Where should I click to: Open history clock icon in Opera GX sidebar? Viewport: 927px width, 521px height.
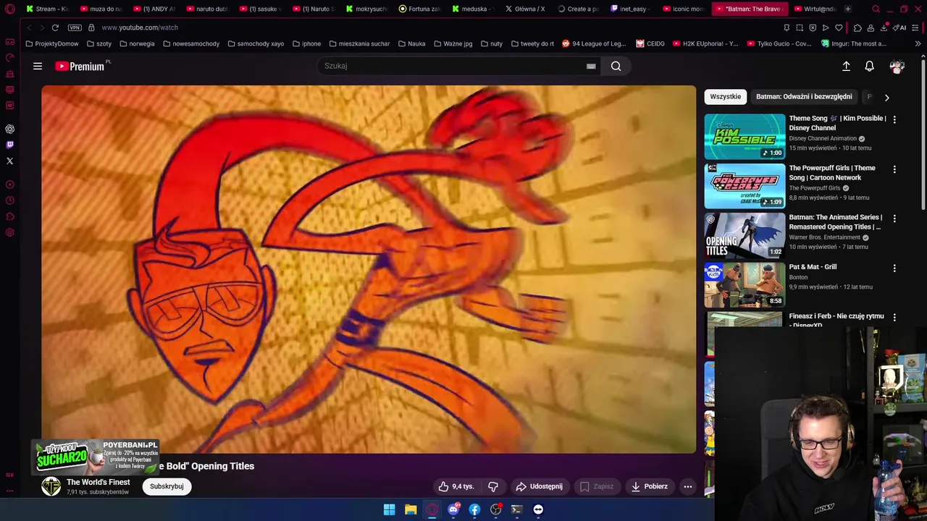pyautogui.click(x=10, y=200)
